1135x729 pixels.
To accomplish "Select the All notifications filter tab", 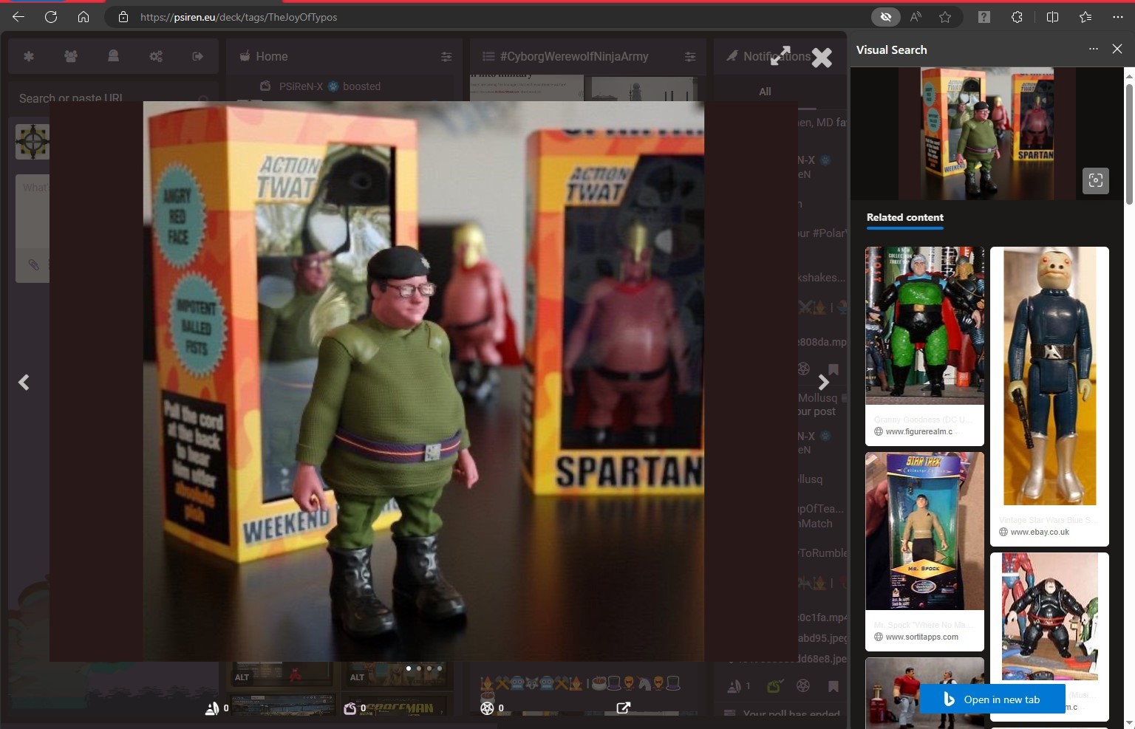I will tap(765, 92).
